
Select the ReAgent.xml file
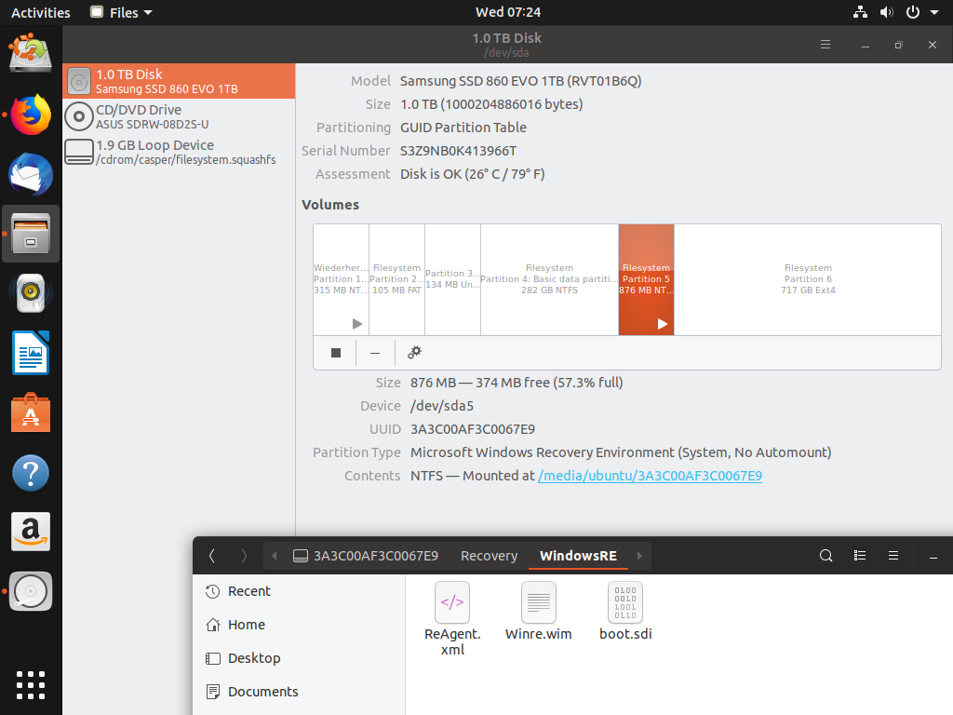pyautogui.click(x=452, y=619)
